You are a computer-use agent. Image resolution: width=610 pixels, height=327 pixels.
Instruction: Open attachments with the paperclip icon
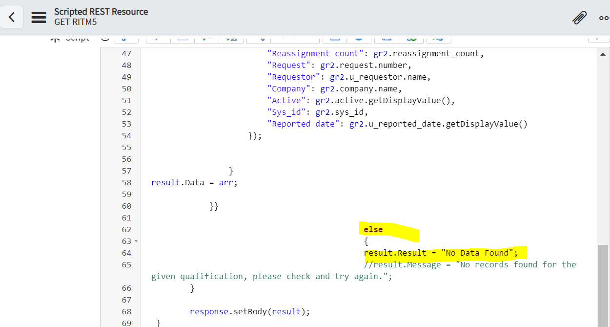[x=579, y=17]
